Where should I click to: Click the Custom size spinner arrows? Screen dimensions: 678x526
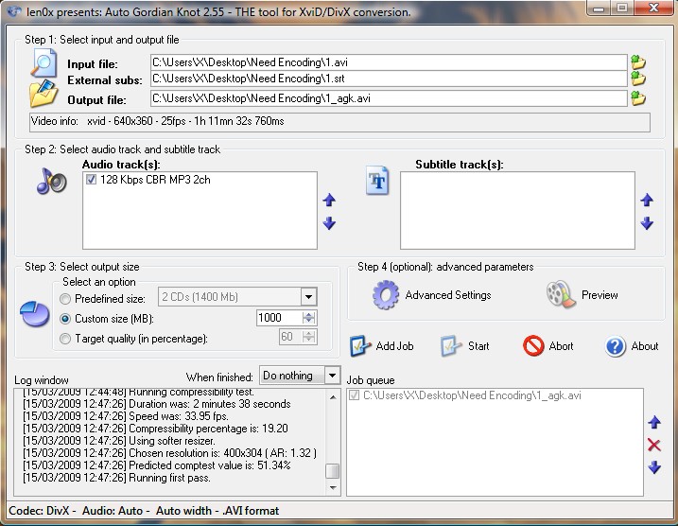[308, 318]
